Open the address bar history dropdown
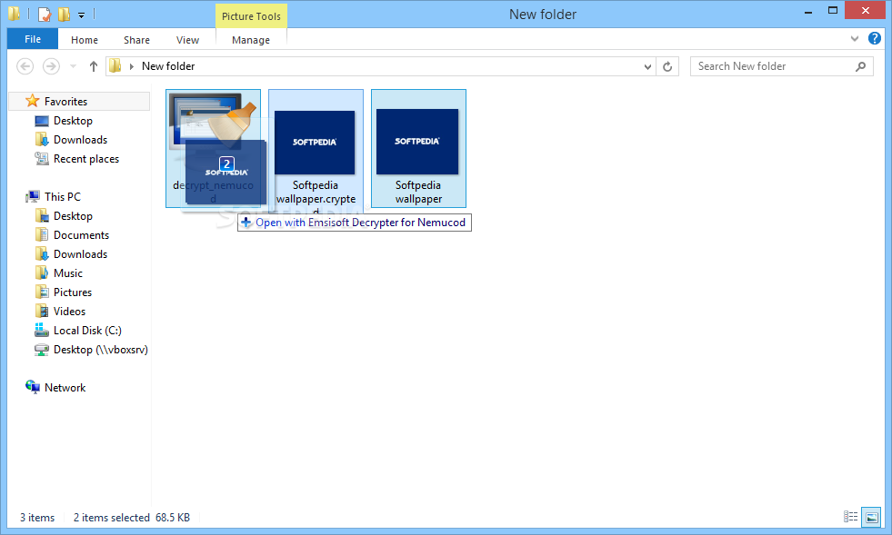 pos(647,67)
